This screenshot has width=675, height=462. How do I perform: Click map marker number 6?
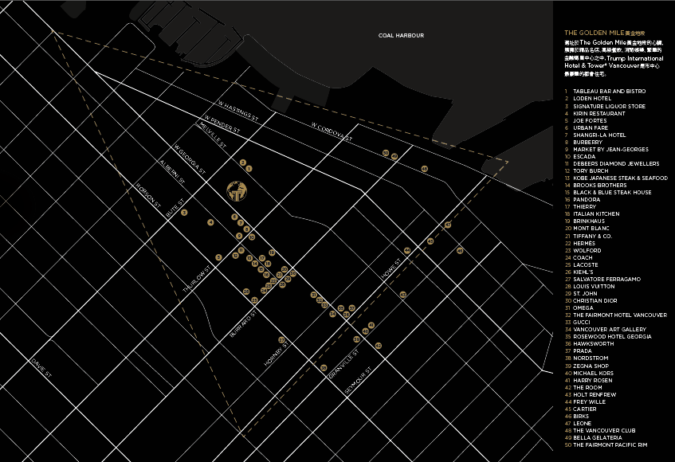coord(234,217)
